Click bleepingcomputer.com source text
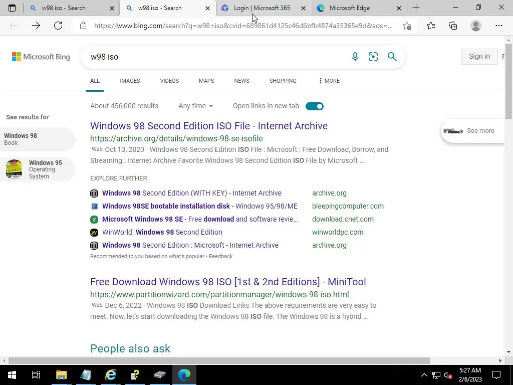The image size is (513, 385). [x=348, y=206]
